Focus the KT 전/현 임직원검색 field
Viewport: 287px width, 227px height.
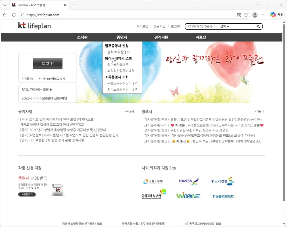[201, 26]
